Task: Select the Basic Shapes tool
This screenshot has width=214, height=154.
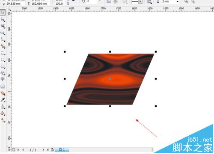Action: (3, 73)
